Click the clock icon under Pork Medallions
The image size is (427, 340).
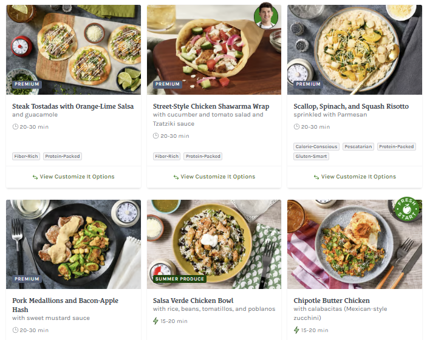point(15,330)
